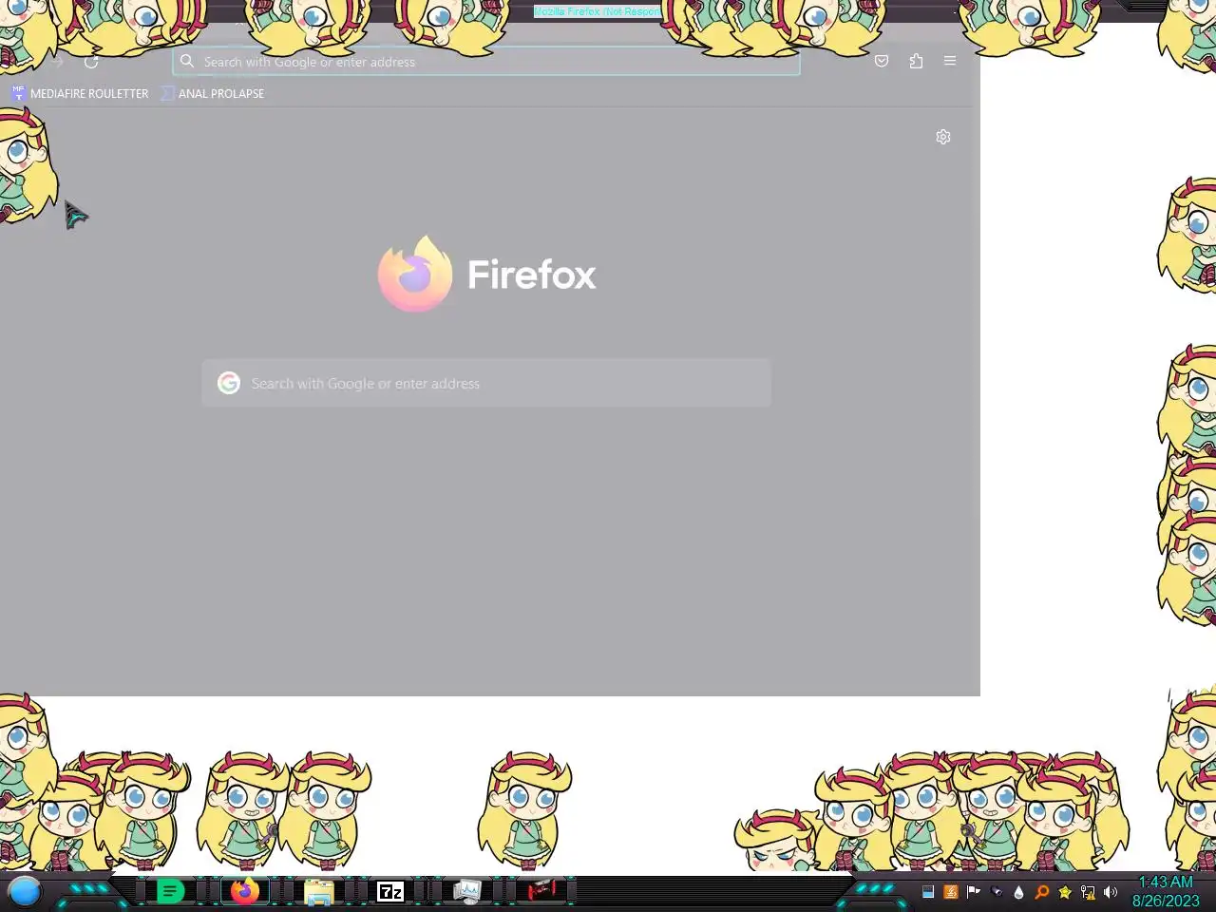
Task: Click the magnifier in address bar
Action: [187, 61]
